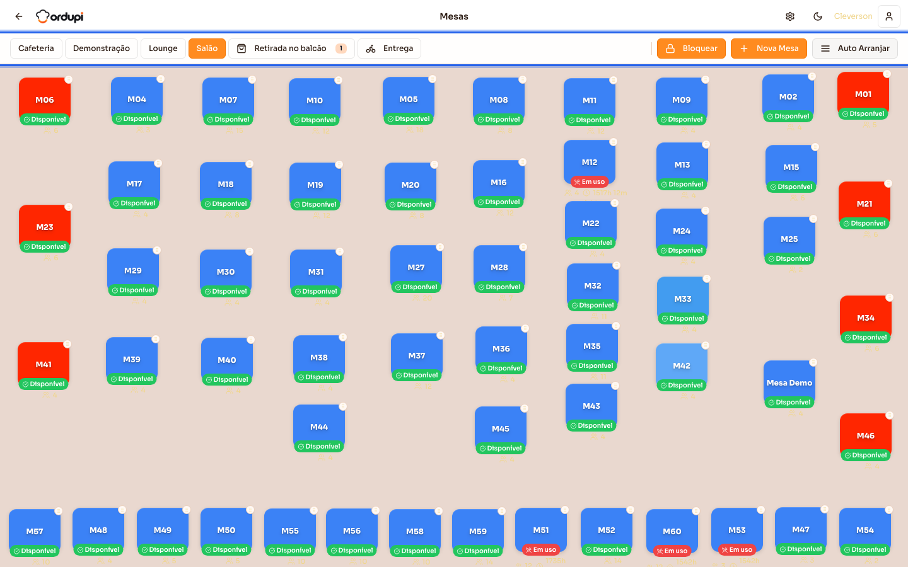Viewport: 908px width, 567px height.
Task: Select table M01
Action: [x=863, y=95]
